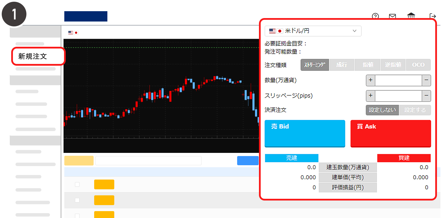Click the bank deposit icon

pyautogui.click(x=411, y=16)
